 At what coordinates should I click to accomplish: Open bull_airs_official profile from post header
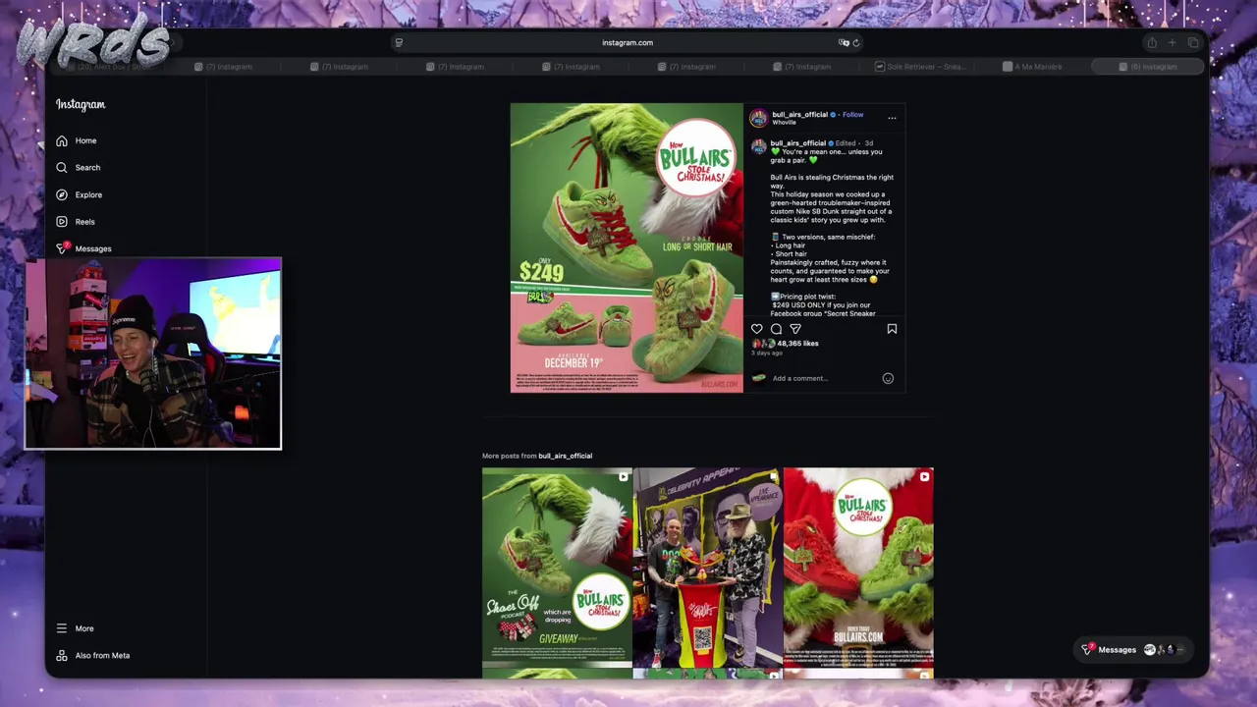[799, 115]
